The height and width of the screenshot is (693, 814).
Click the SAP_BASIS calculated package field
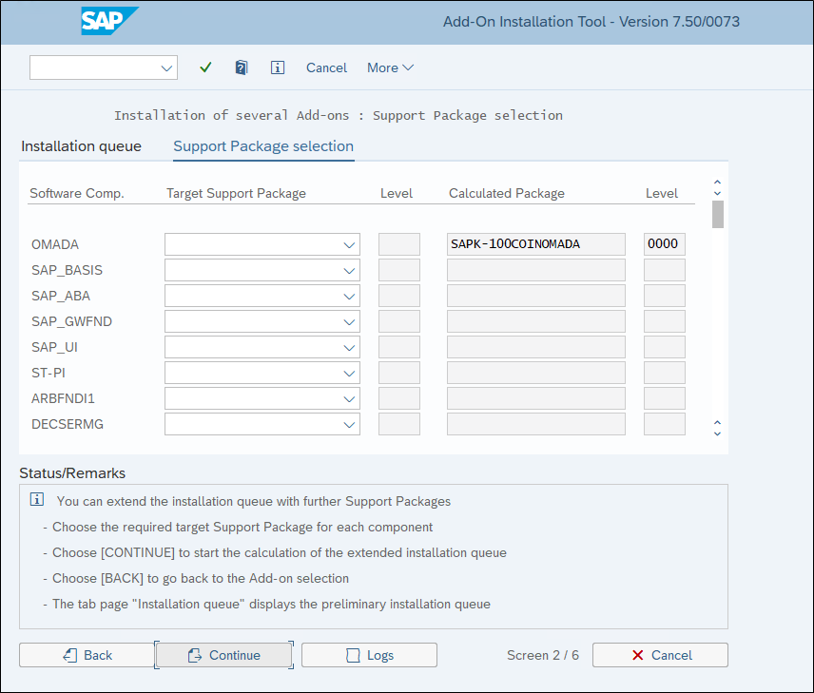coord(536,270)
